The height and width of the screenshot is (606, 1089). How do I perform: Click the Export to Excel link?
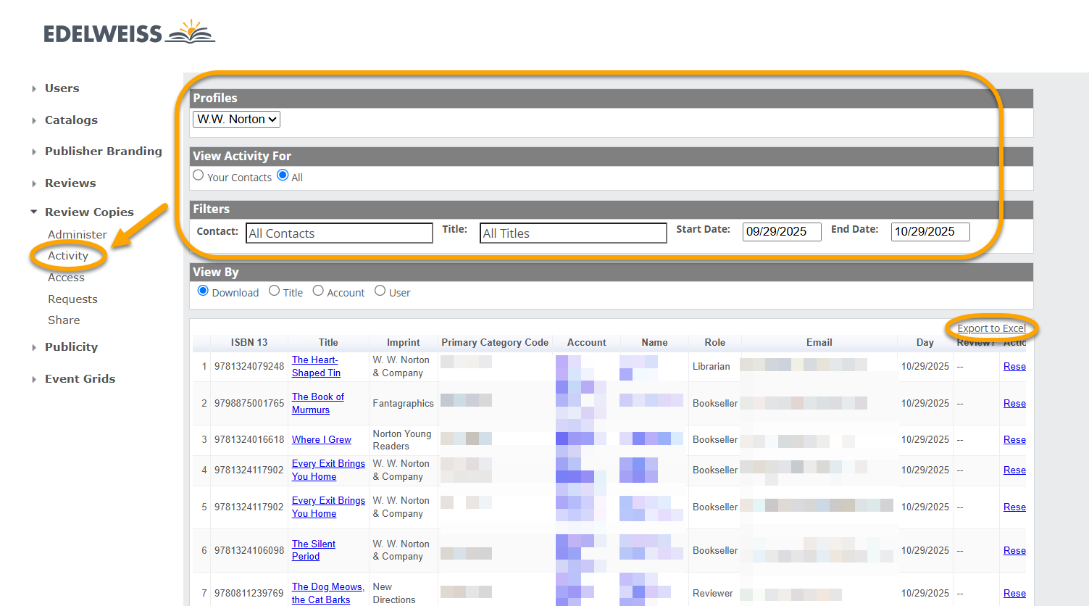991,328
